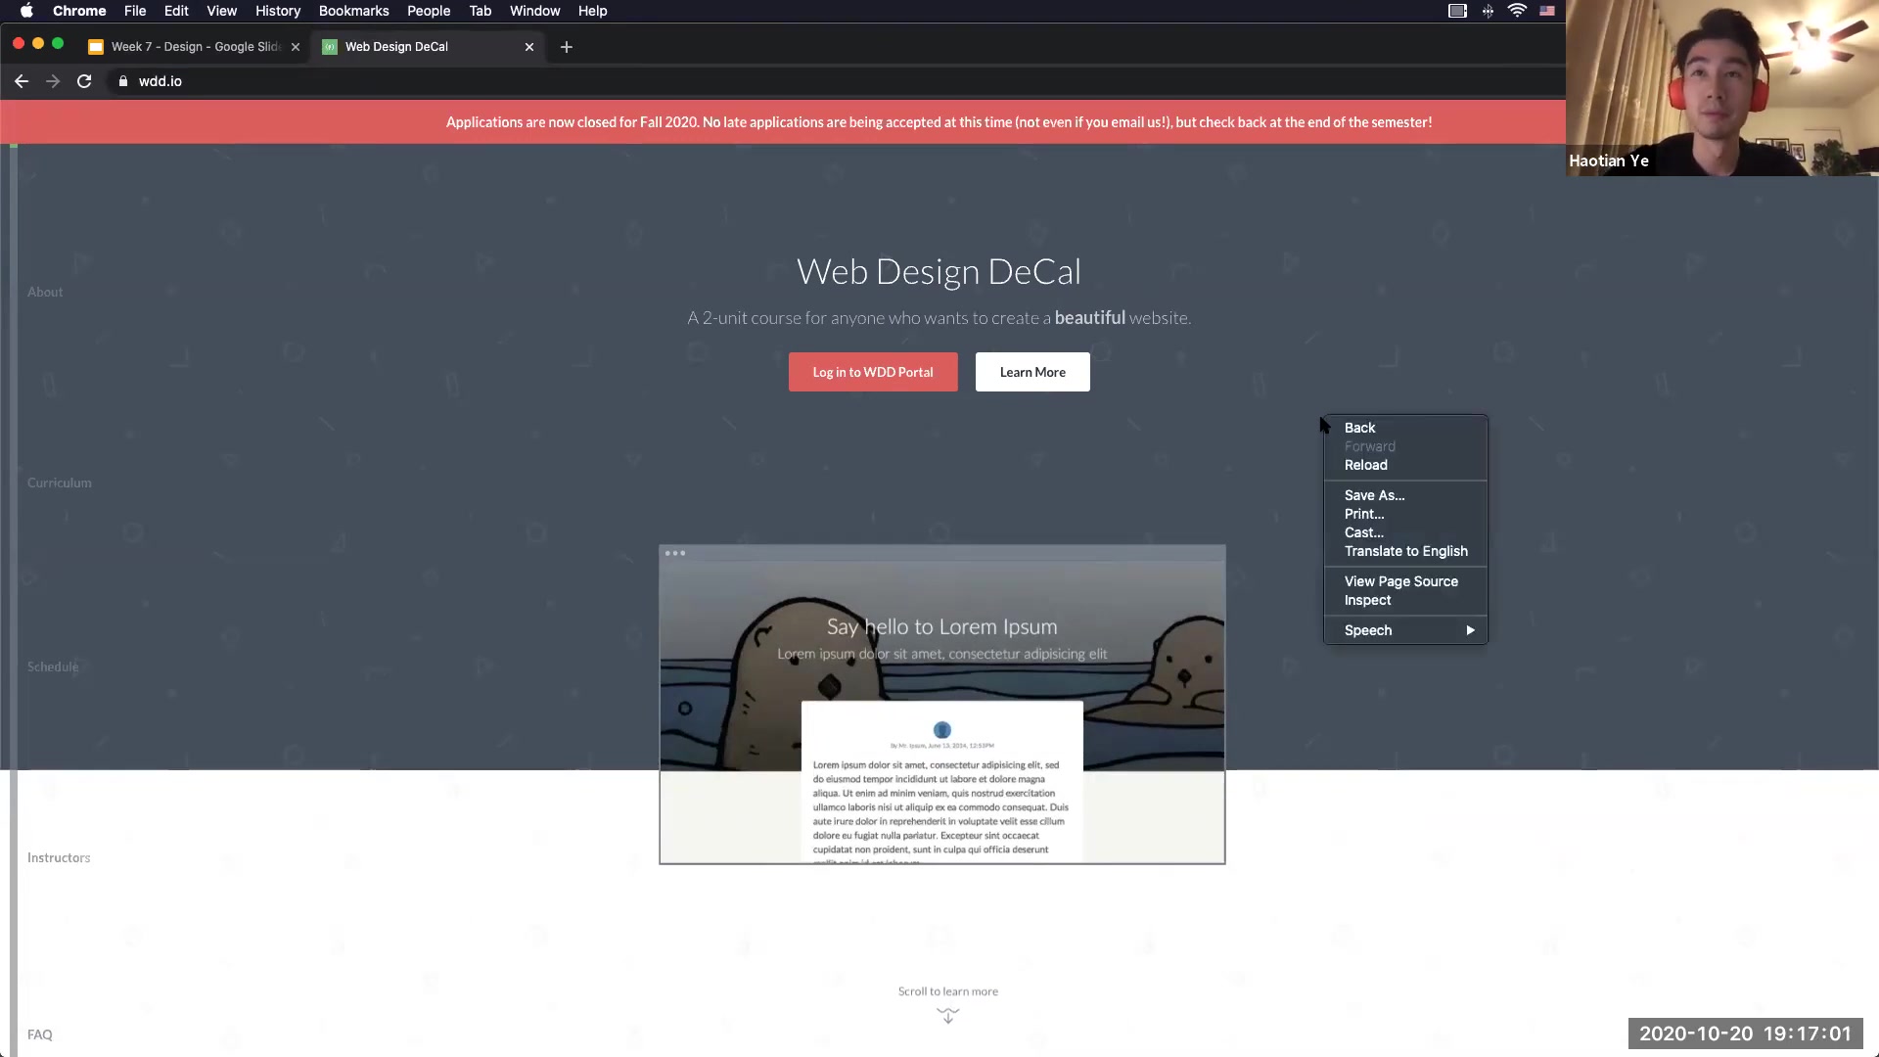This screenshot has width=1879, height=1057.
Task: Select View Page Source option
Action: click(x=1401, y=580)
